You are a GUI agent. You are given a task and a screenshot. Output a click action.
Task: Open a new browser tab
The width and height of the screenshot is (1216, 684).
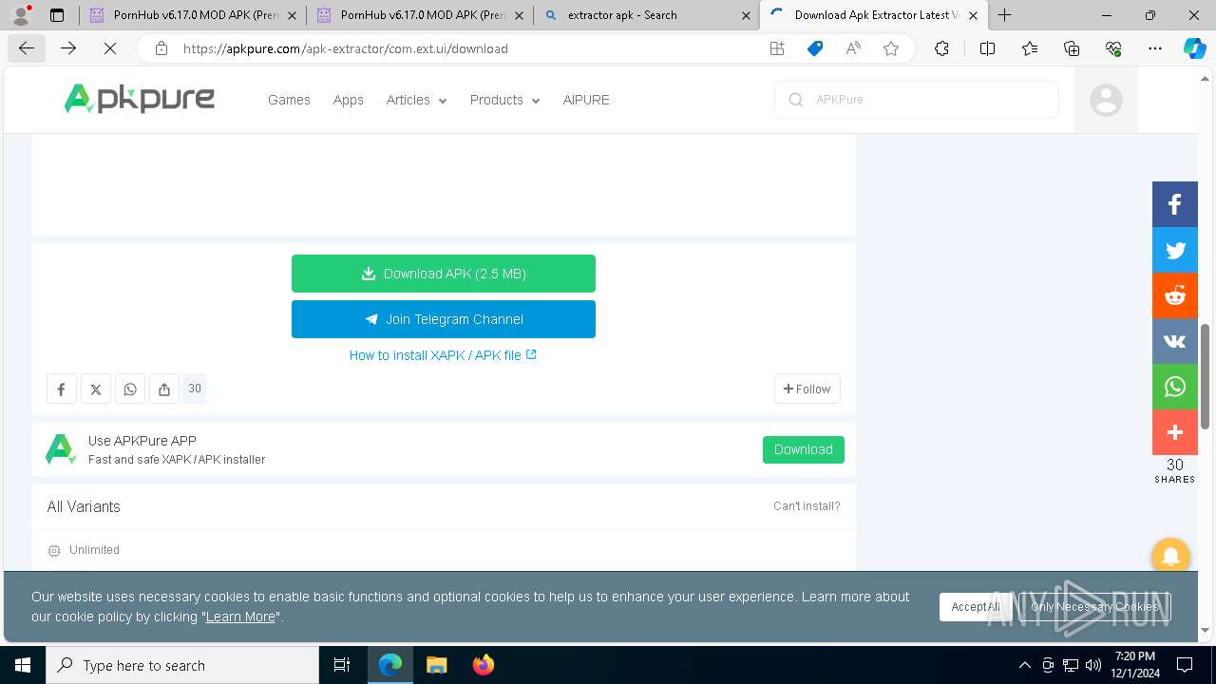click(x=1004, y=15)
